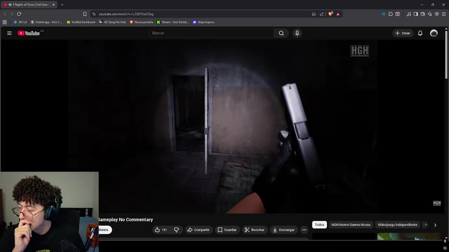Click the search magnifier button
Image resolution: width=449 pixels, height=252 pixels.
[x=281, y=33]
